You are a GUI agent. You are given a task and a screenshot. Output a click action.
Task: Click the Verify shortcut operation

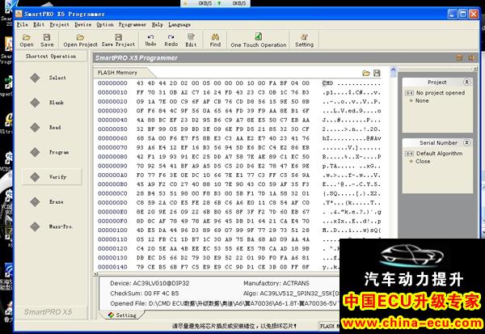52,177
